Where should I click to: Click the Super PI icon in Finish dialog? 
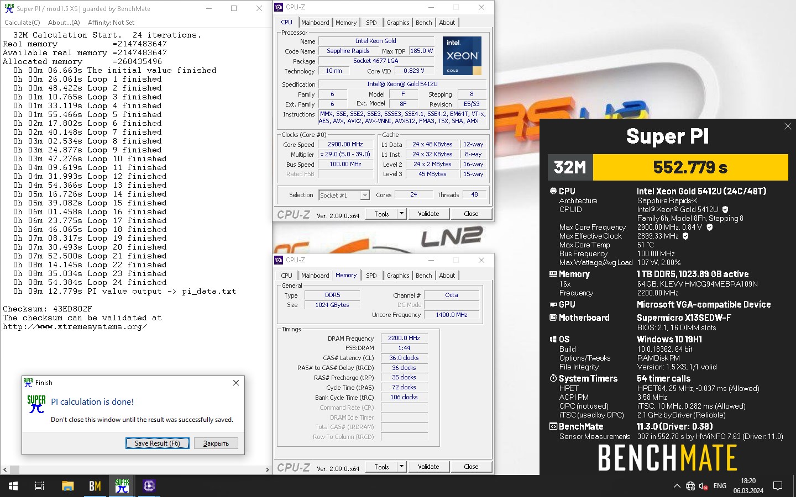(36, 404)
